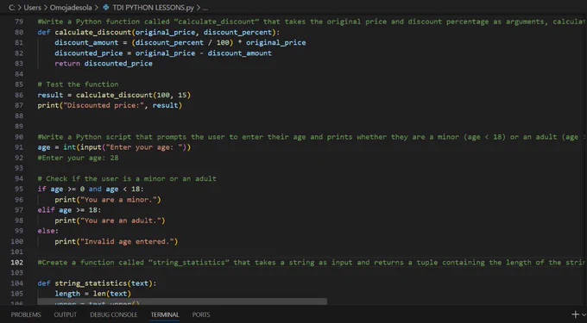This screenshot has height=323, width=587.
Task: Select the TERMINAL panel tab
Action: pyautogui.click(x=165, y=314)
